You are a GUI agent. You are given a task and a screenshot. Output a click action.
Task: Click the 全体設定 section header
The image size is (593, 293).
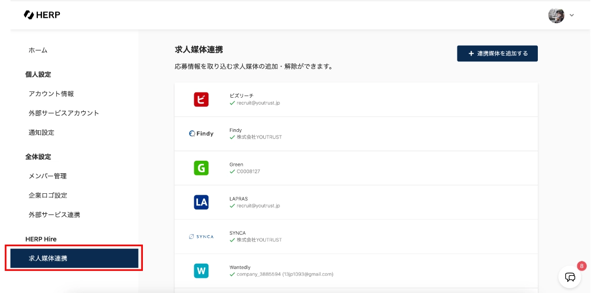(x=38, y=156)
